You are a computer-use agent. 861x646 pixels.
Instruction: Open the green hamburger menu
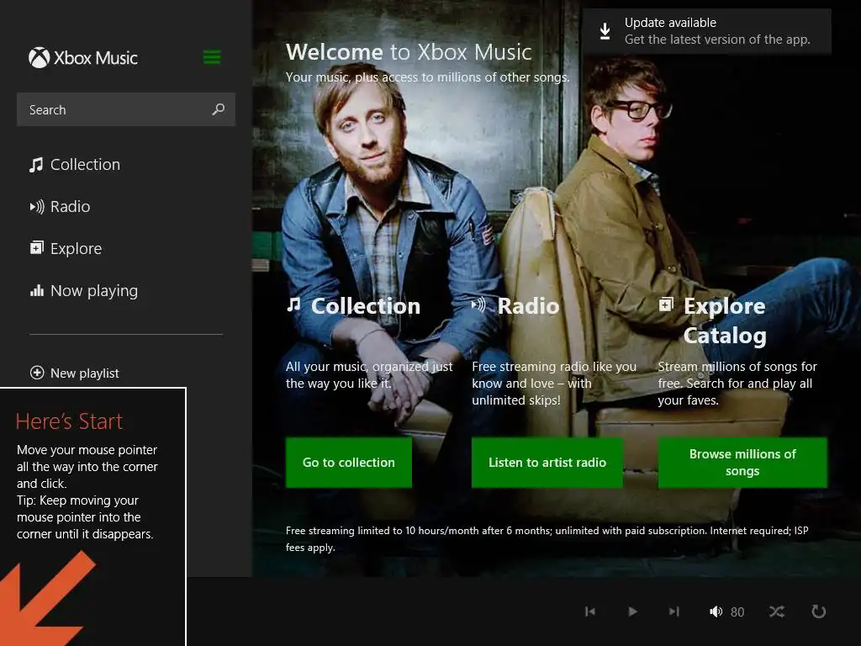click(212, 57)
